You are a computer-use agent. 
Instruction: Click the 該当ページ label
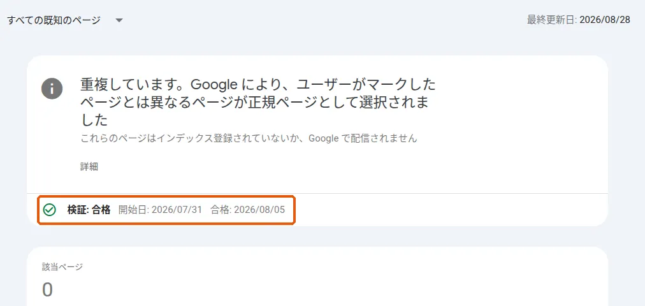[62, 266]
